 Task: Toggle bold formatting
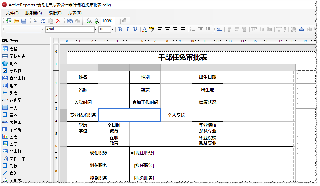click(x=120, y=30)
